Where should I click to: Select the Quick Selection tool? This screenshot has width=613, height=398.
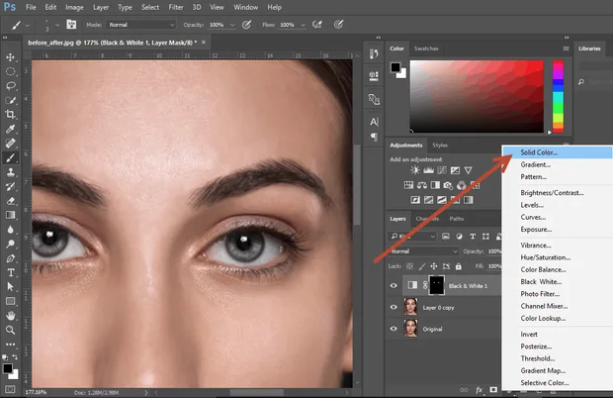tap(11, 100)
